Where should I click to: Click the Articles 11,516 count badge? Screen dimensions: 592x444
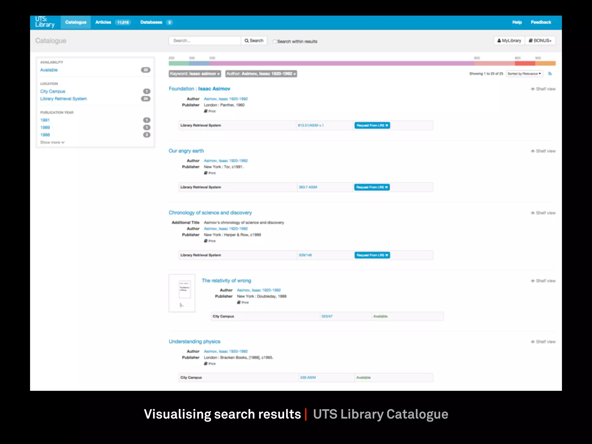click(123, 23)
